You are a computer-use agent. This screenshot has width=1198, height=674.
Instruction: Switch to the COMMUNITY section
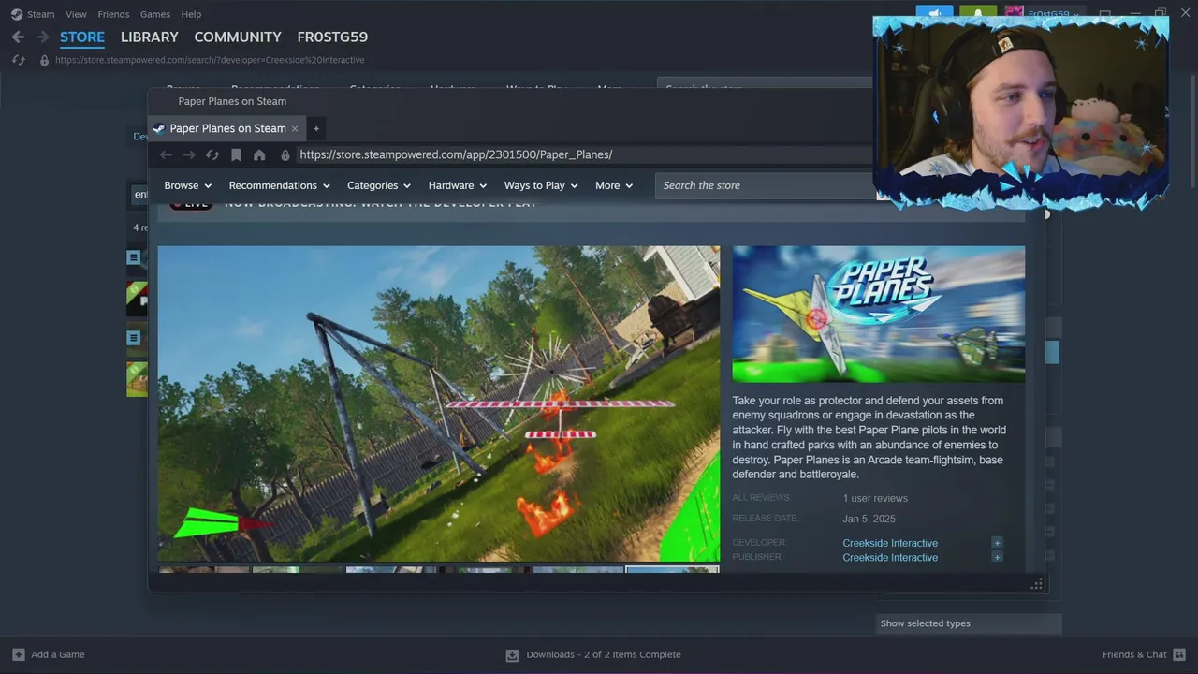point(238,37)
